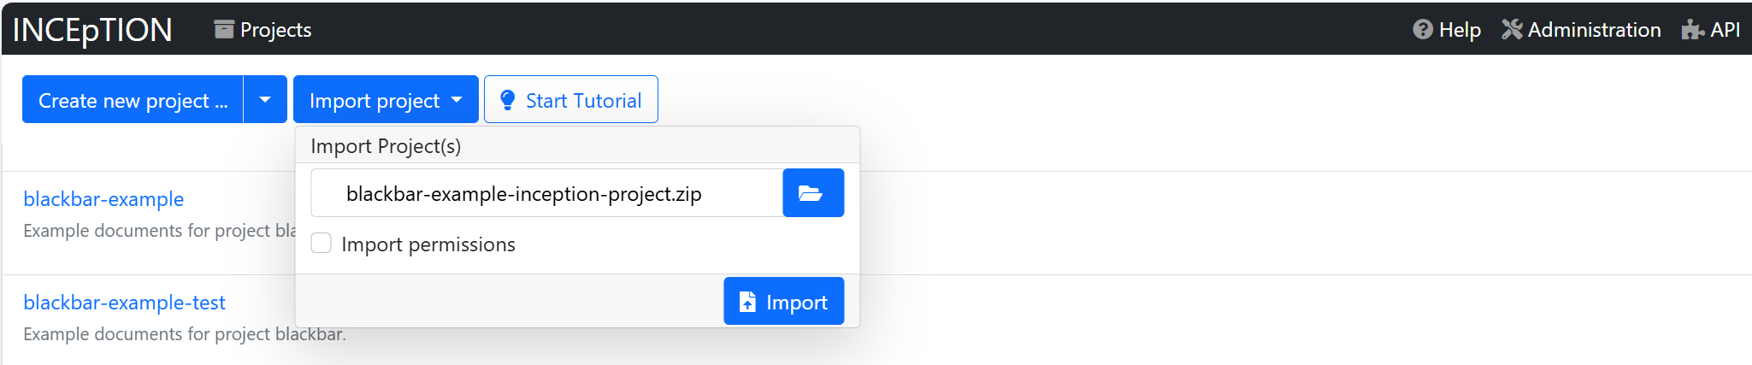Click the Help question mark icon
Image resolution: width=1752 pixels, height=365 pixels.
(x=1423, y=29)
